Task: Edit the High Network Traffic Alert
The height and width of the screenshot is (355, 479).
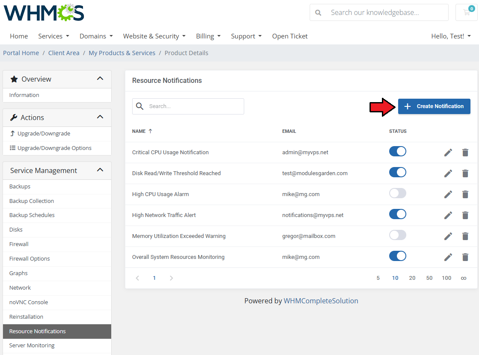Action: 448,215
